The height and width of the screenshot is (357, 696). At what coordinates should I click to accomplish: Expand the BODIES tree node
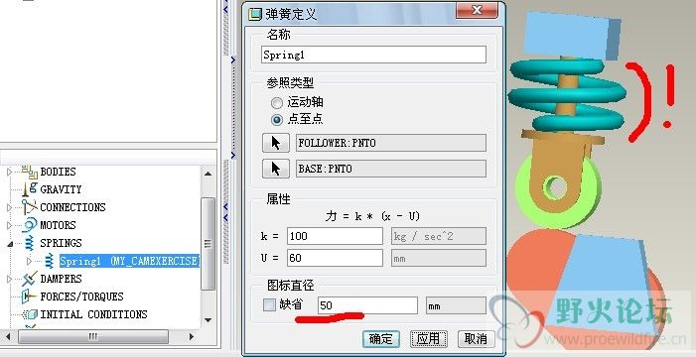click(9, 172)
